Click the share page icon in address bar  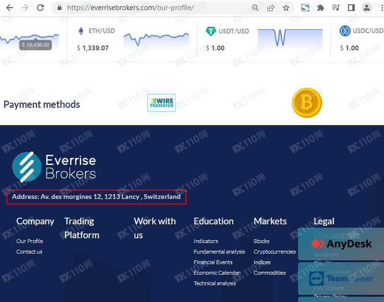271,8
